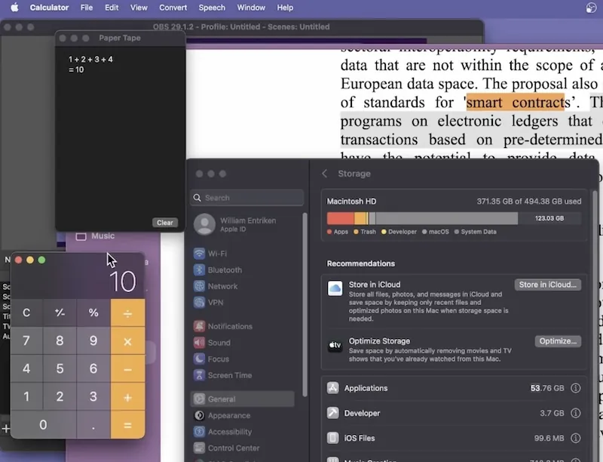This screenshot has width=603, height=462.
Task: Open Notifications settings in sidebar
Action: (242, 326)
